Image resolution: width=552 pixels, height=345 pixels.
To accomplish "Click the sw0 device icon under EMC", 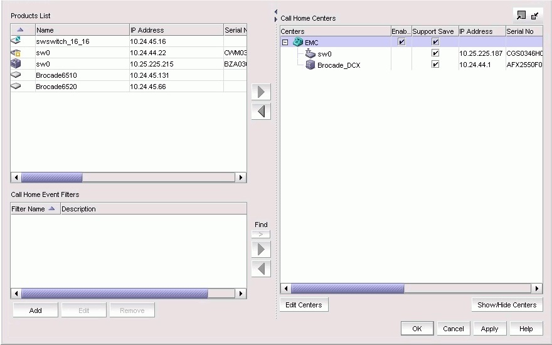I will (310, 53).
